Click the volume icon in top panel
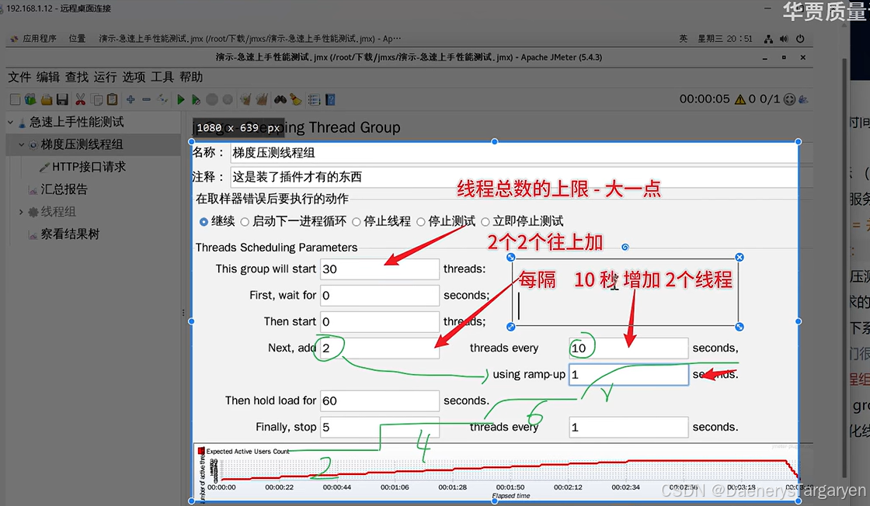 click(x=784, y=39)
